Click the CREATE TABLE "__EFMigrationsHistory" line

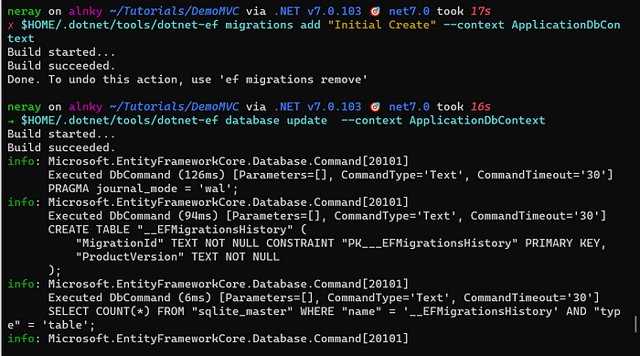pos(177,230)
